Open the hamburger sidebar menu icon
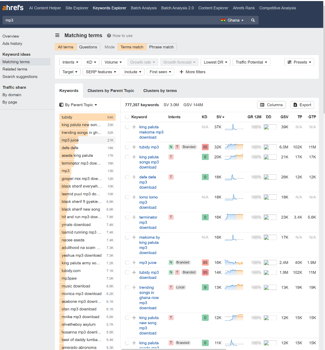325x350 pixels. (x=57, y=35)
